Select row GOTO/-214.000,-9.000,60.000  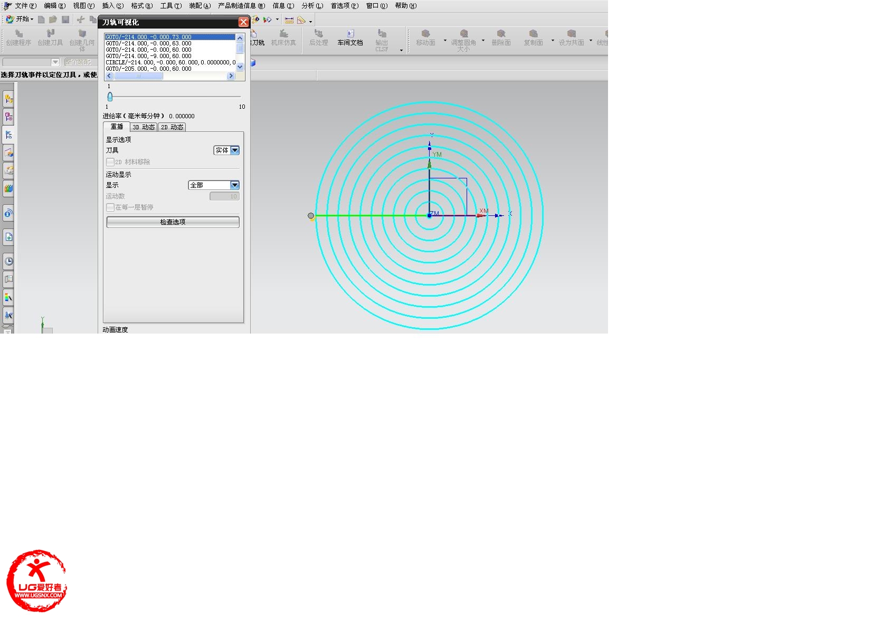(x=170, y=56)
